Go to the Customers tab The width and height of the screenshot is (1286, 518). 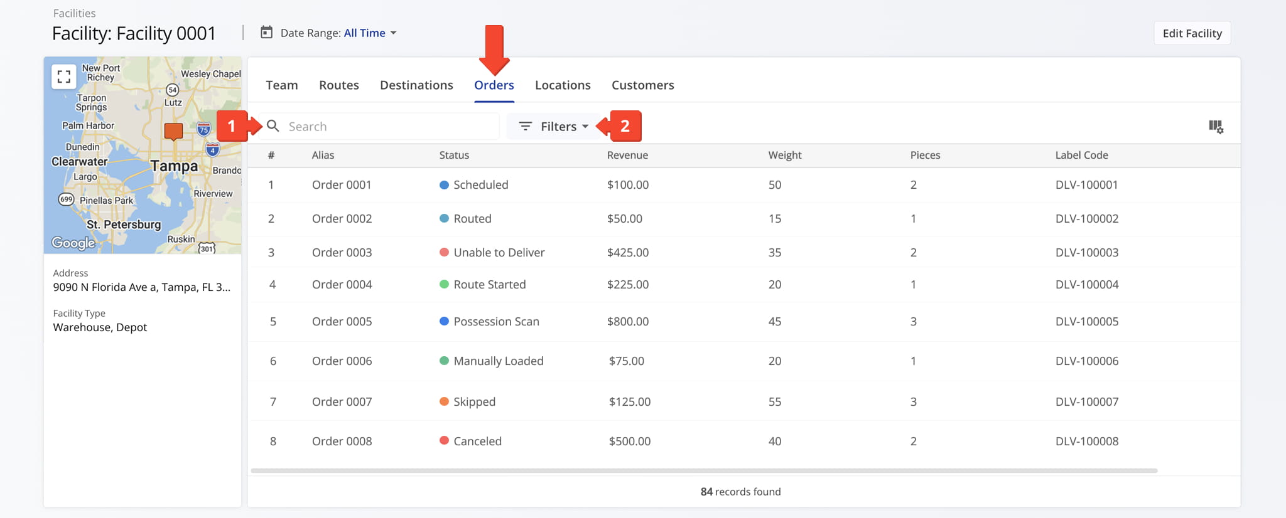click(642, 85)
